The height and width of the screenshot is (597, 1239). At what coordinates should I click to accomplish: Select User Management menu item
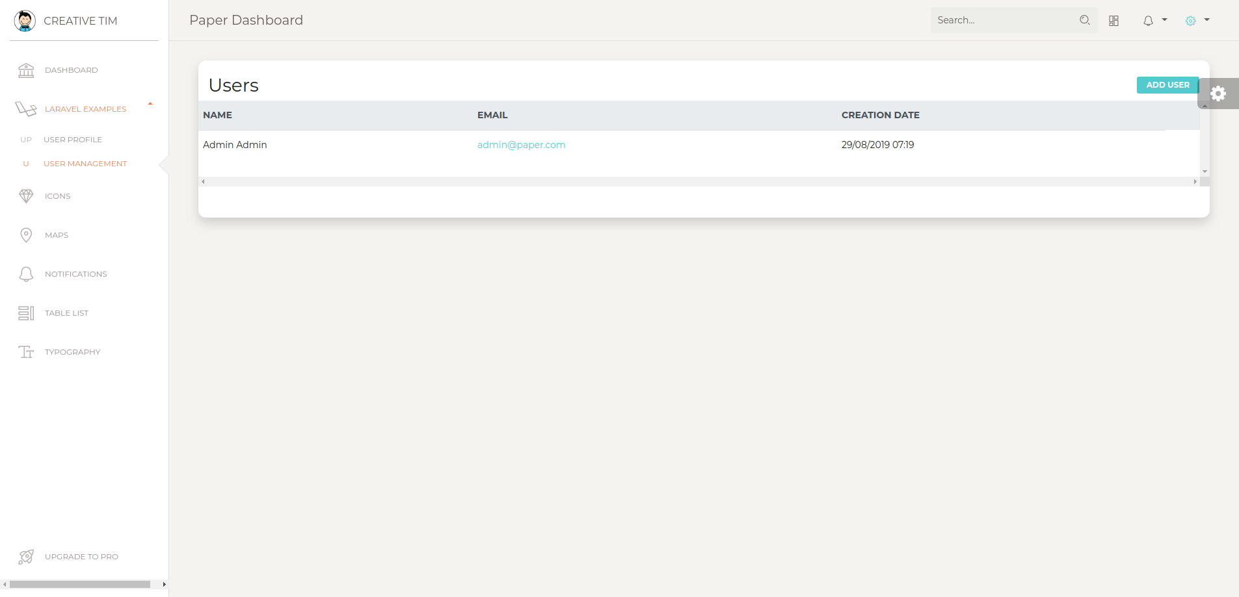pos(85,164)
